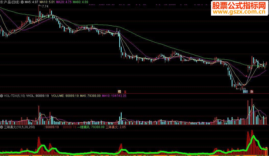Select the MA60: 4.89 value label
The width and height of the screenshot is (269, 156).
pyautogui.click(x=80, y=2)
